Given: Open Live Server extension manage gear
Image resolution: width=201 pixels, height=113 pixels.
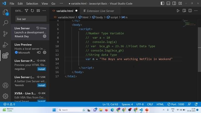Looking at the screenshot, I should 45,36.
